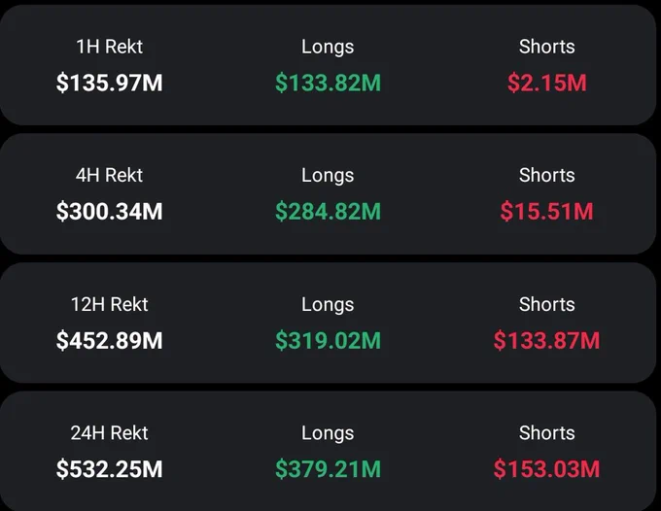Click the 12H Longs $319.02M amount
661x511 pixels.
(328, 340)
